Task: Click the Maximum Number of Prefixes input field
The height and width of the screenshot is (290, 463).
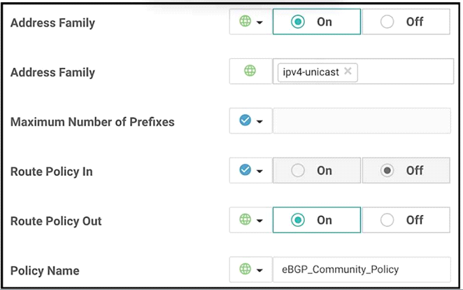Action: click(362, 120)
